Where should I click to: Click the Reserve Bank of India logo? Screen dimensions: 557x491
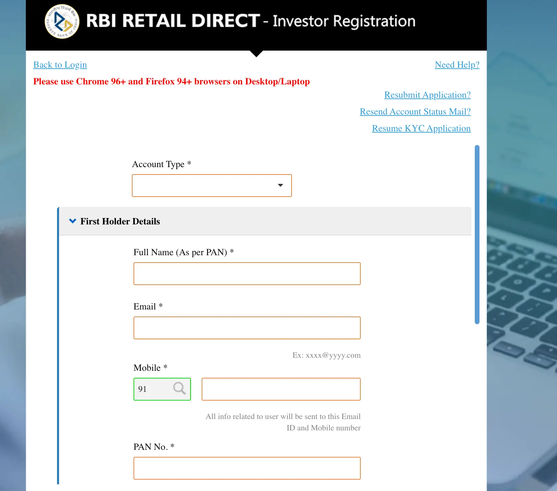[62, 21]
